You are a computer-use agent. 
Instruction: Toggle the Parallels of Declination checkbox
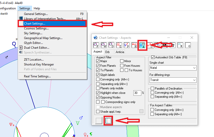[153, 89]
